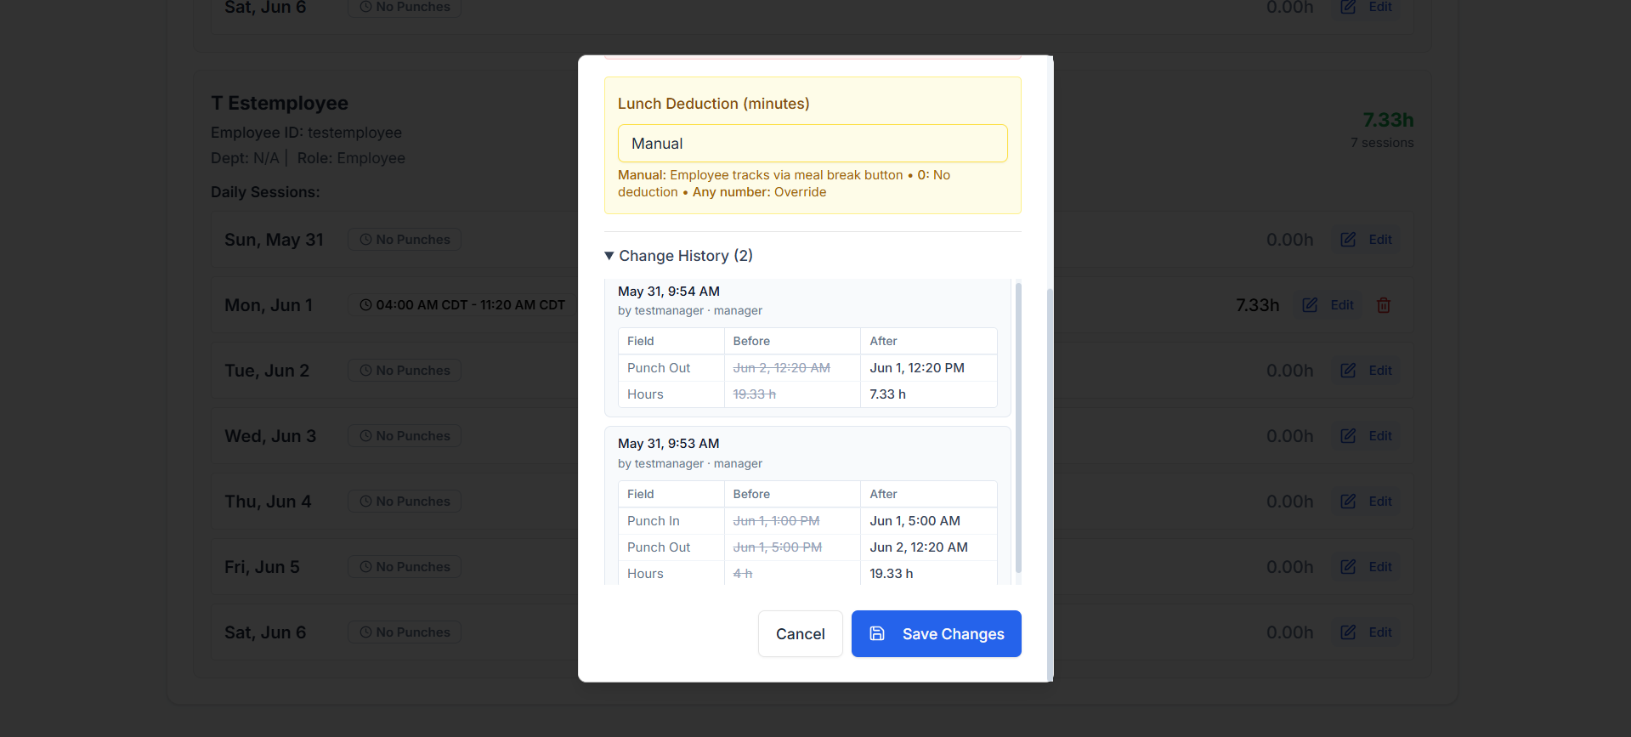Click the 7.33h value on Mon, Jun 1 row
Viewport: 1631px width, 737px height.
click(x=1257, y=305)
